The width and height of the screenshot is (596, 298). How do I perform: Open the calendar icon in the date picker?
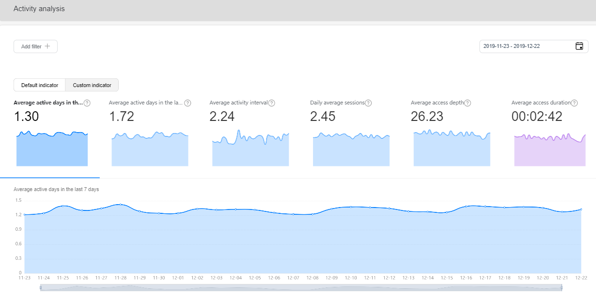580,46
